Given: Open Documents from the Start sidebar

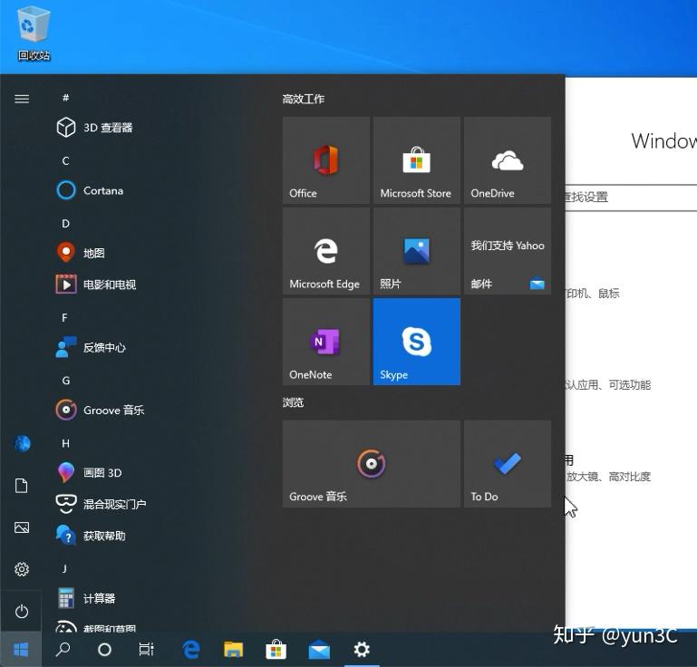Looking at the screenshot, I should tap(22, 485).
